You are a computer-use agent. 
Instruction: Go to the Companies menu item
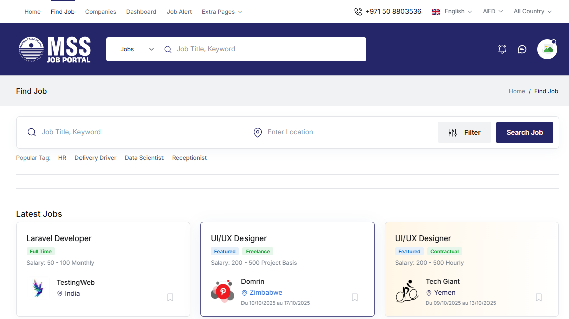point(100,12)
